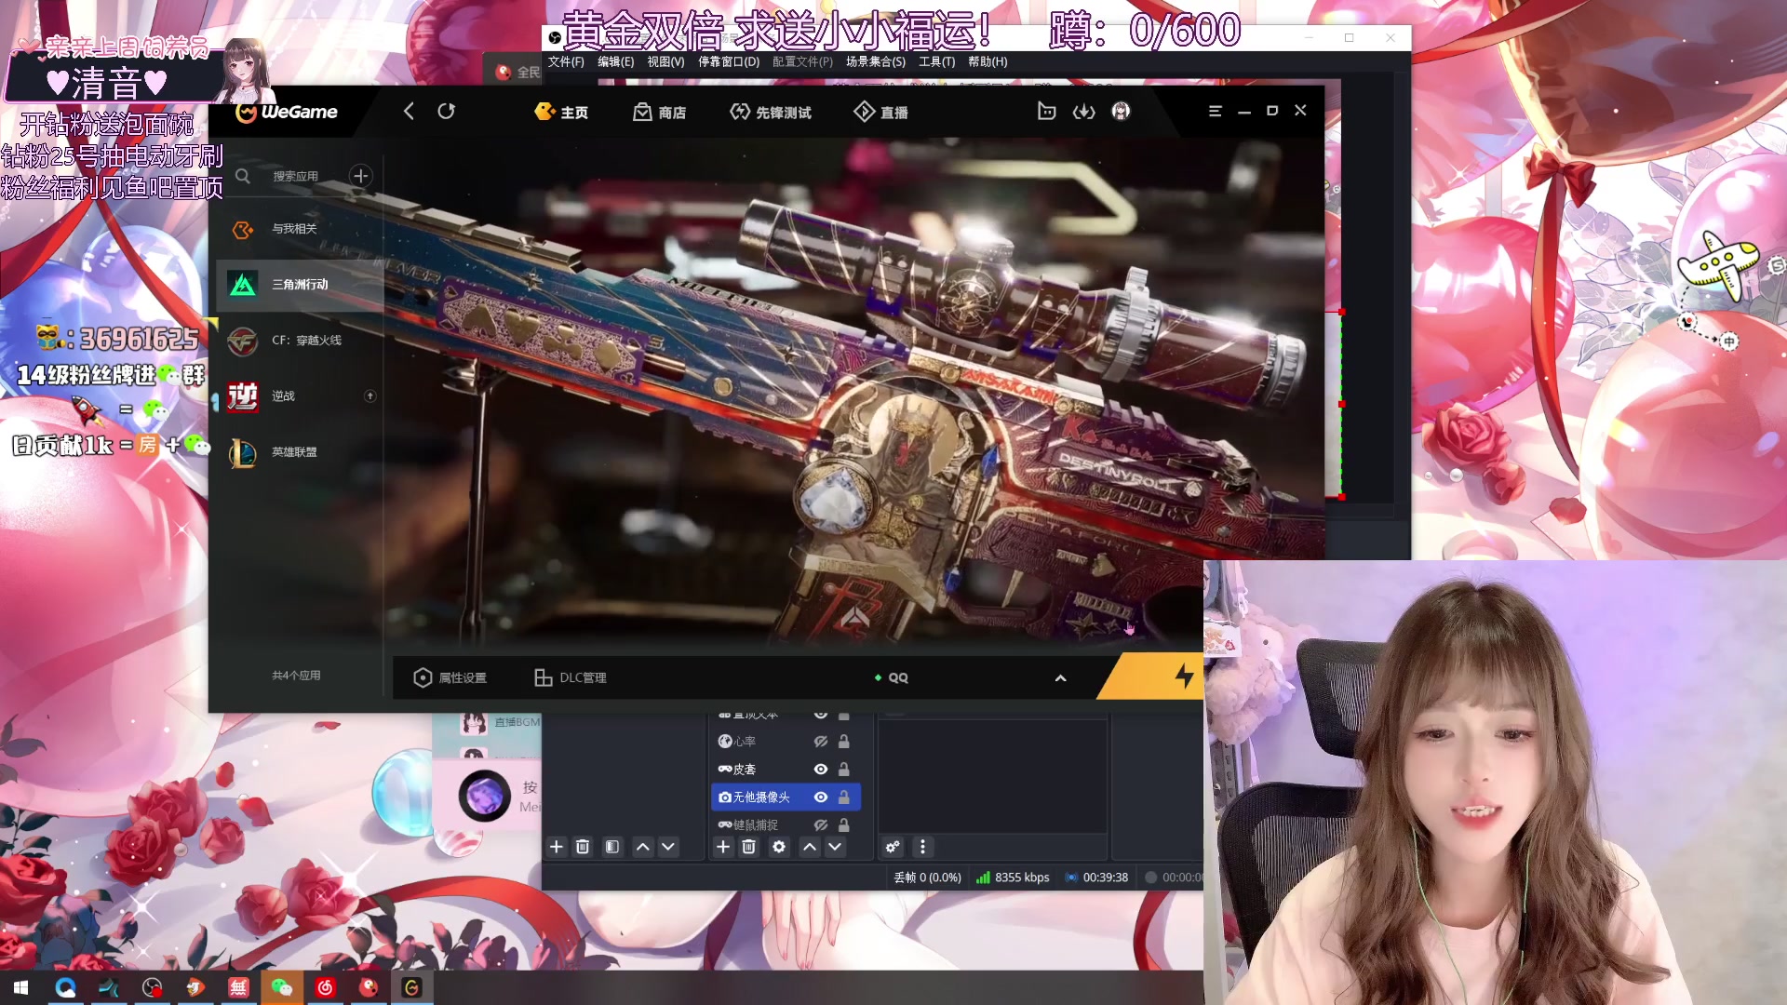This screenshot has height=1005, width=1787.
Task: Select 英雄联盟 in the game list
Action: (x=300, y=452)
